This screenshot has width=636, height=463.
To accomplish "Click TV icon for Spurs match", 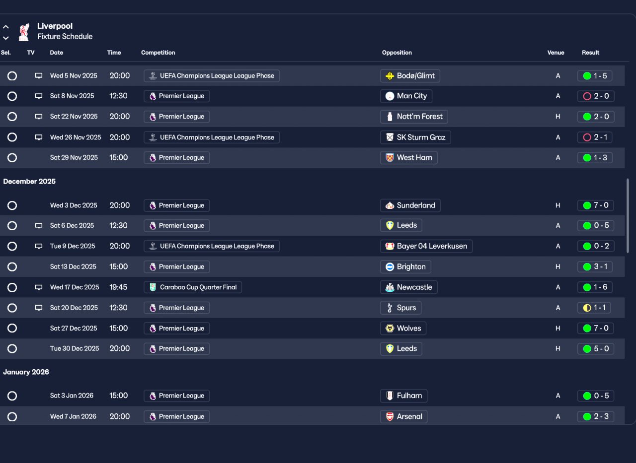I will point(39,308).
